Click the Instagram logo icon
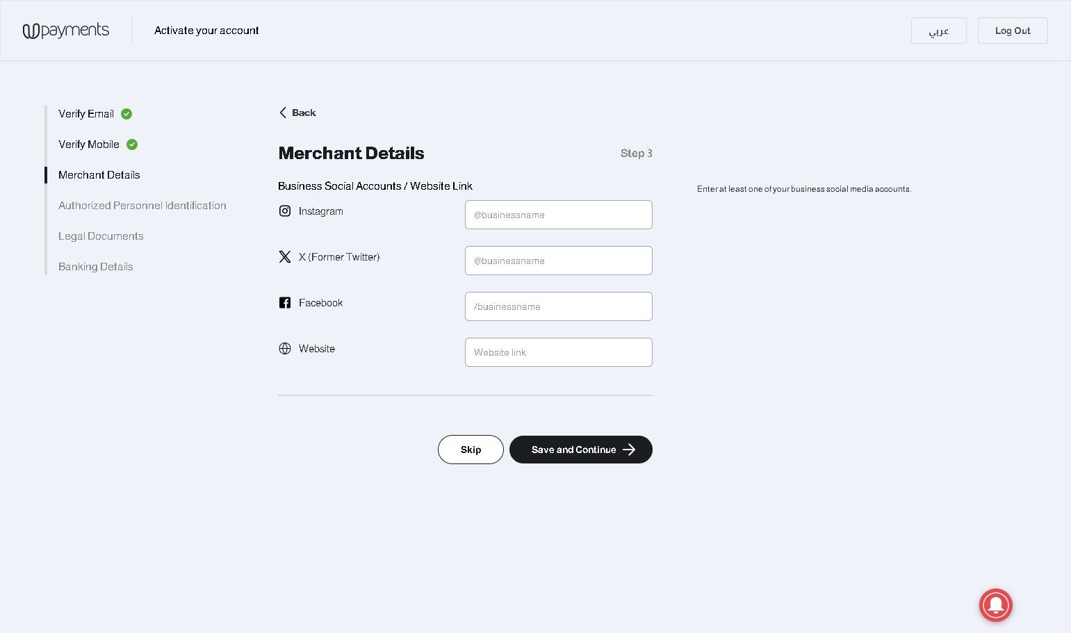Image resolution: width=1071 pixels, height=633 pixels. click(285, 211)
